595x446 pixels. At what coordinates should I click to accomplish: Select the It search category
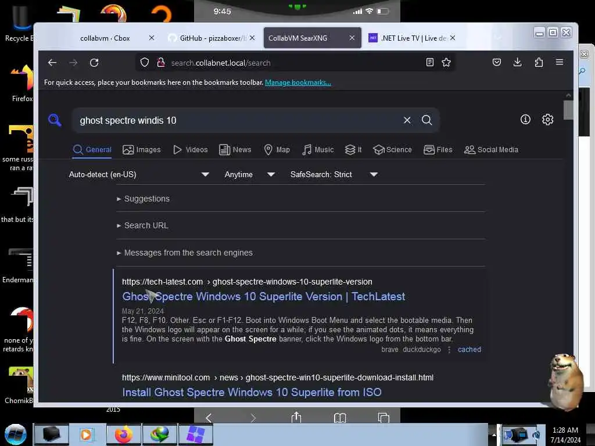pyautogui.click(x=353, y=150)
